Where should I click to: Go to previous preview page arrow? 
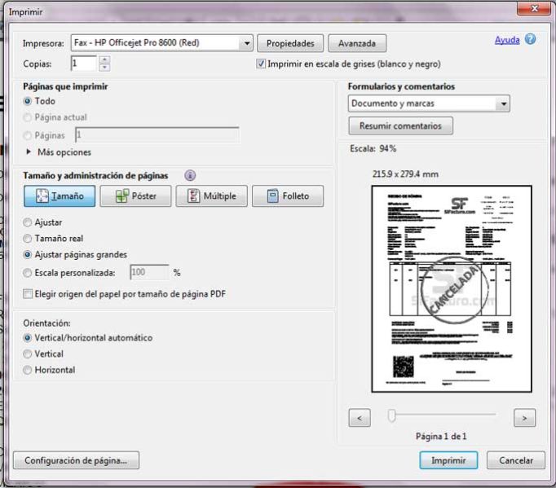click(x=360, y=418)
